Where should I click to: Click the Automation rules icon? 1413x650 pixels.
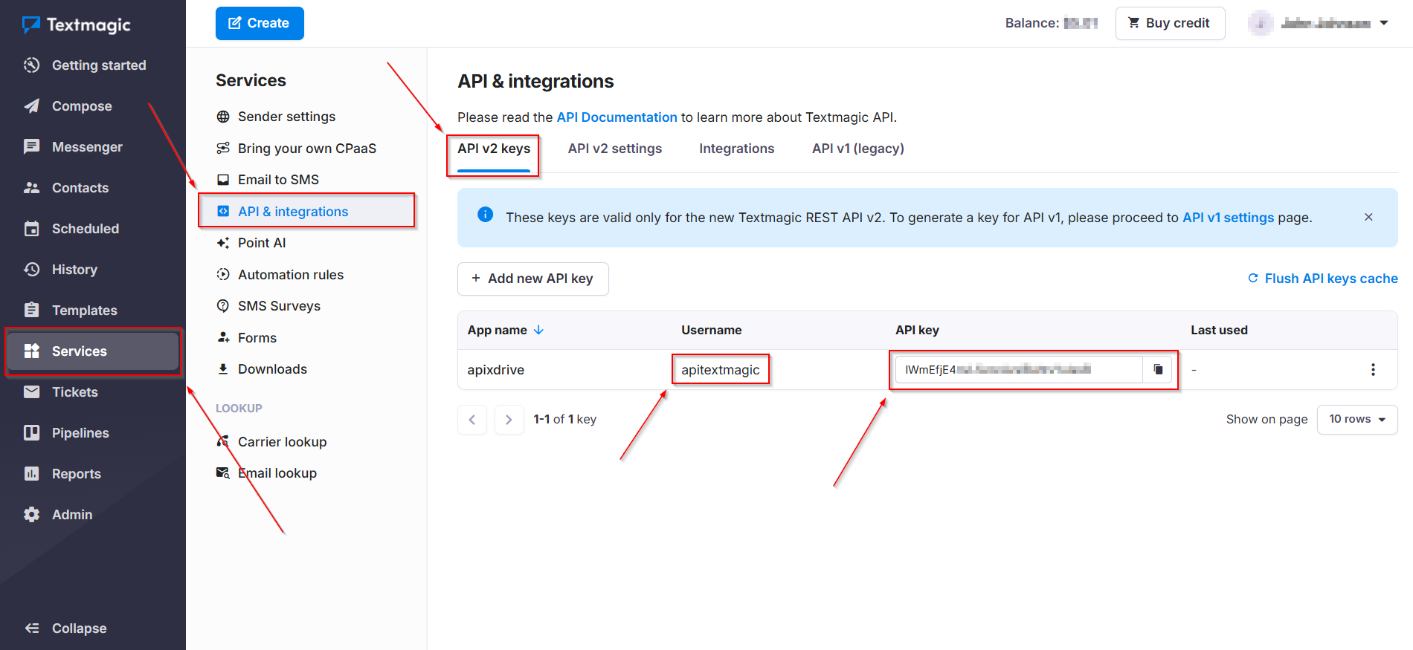point(223,274)
